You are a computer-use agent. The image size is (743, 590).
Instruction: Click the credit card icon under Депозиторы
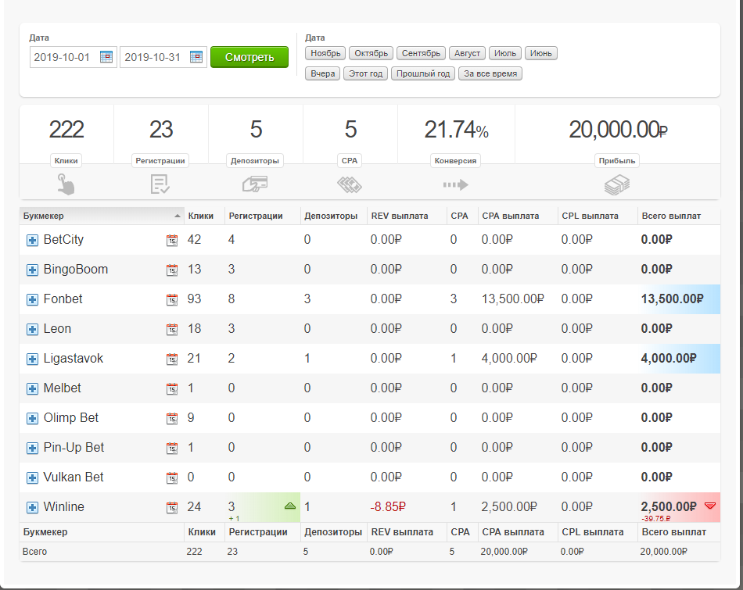coord(255,184)
